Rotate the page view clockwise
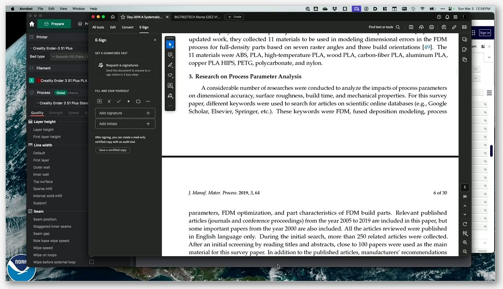The height and width of the screenshot is (289, 503). tap(465, 224)
